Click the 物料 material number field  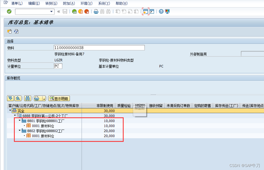pyautogui.click(x=99, y=48)
